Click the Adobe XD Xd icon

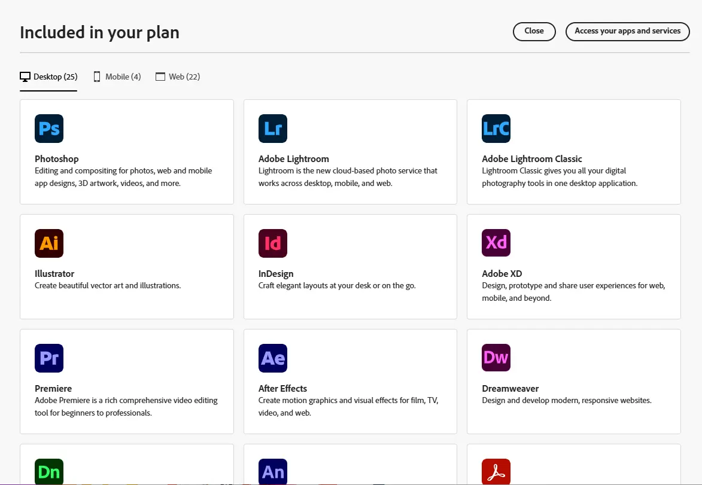(496, 243)
